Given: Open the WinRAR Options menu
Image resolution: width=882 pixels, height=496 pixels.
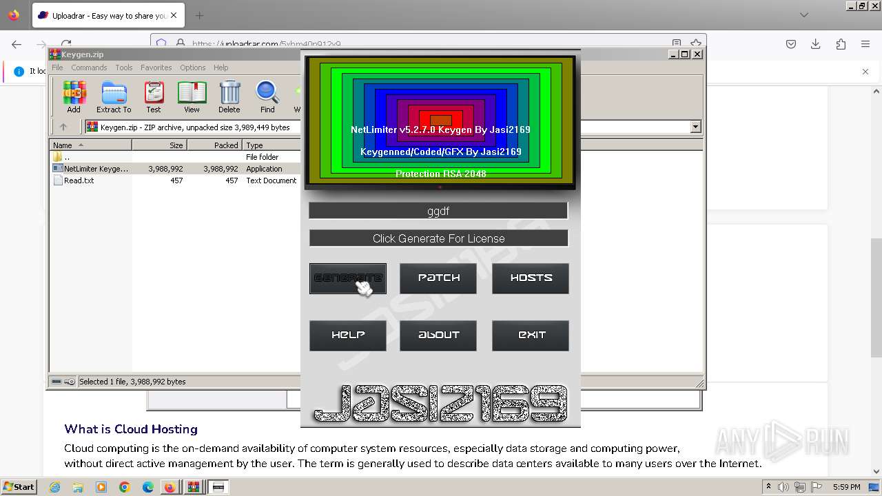Looking at the screenshot, I should [x=193, y=68].
